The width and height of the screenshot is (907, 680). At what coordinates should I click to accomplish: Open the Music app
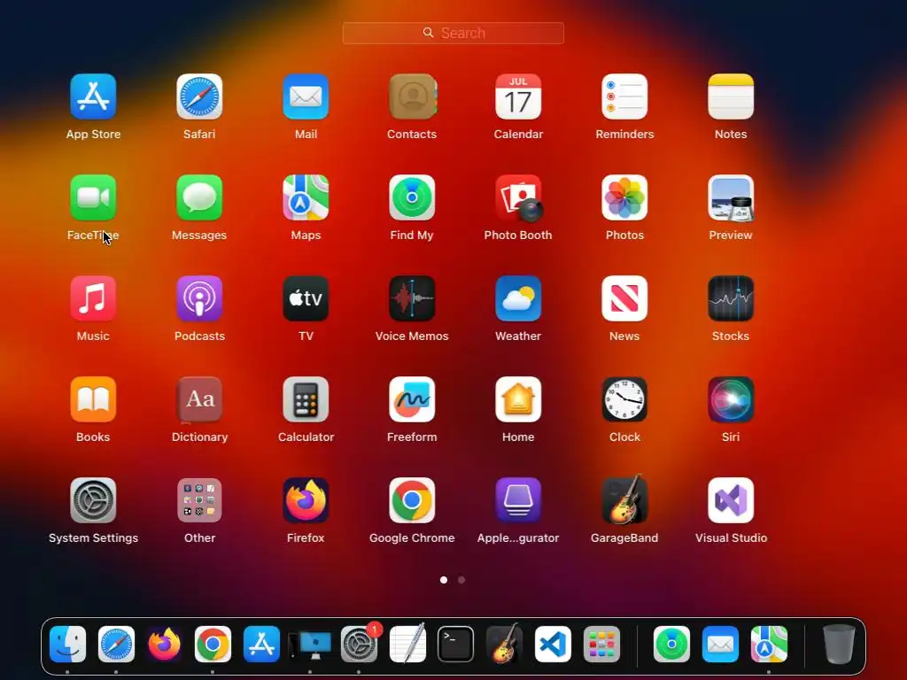(93, 298)
